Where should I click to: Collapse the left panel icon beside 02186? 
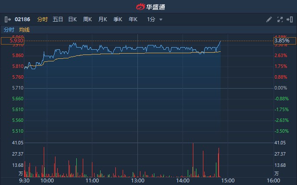click(8, 19)
